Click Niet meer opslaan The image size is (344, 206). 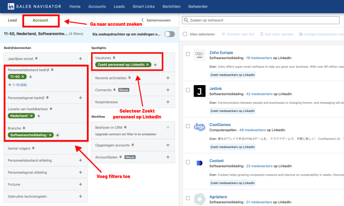pyautogui.click(x=277, y=34)
